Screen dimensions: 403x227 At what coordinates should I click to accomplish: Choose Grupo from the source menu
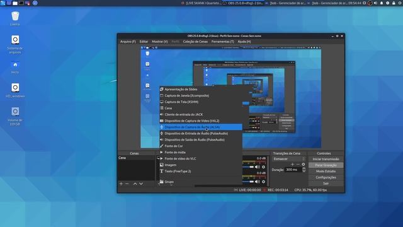coord(201,182)
